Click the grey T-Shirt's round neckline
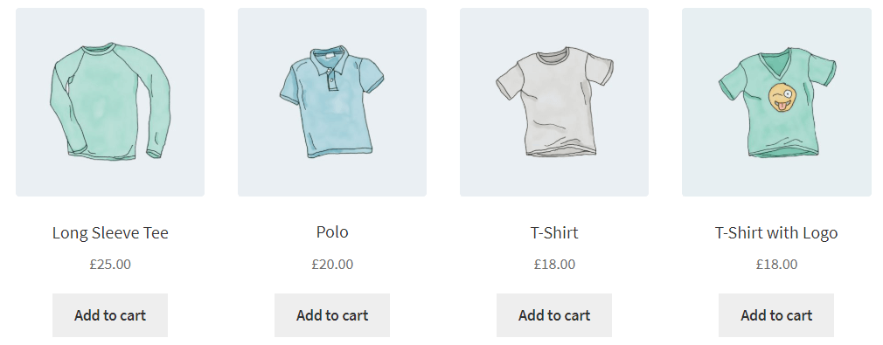The width and height of the screenshot is (883, 345). 554,57
